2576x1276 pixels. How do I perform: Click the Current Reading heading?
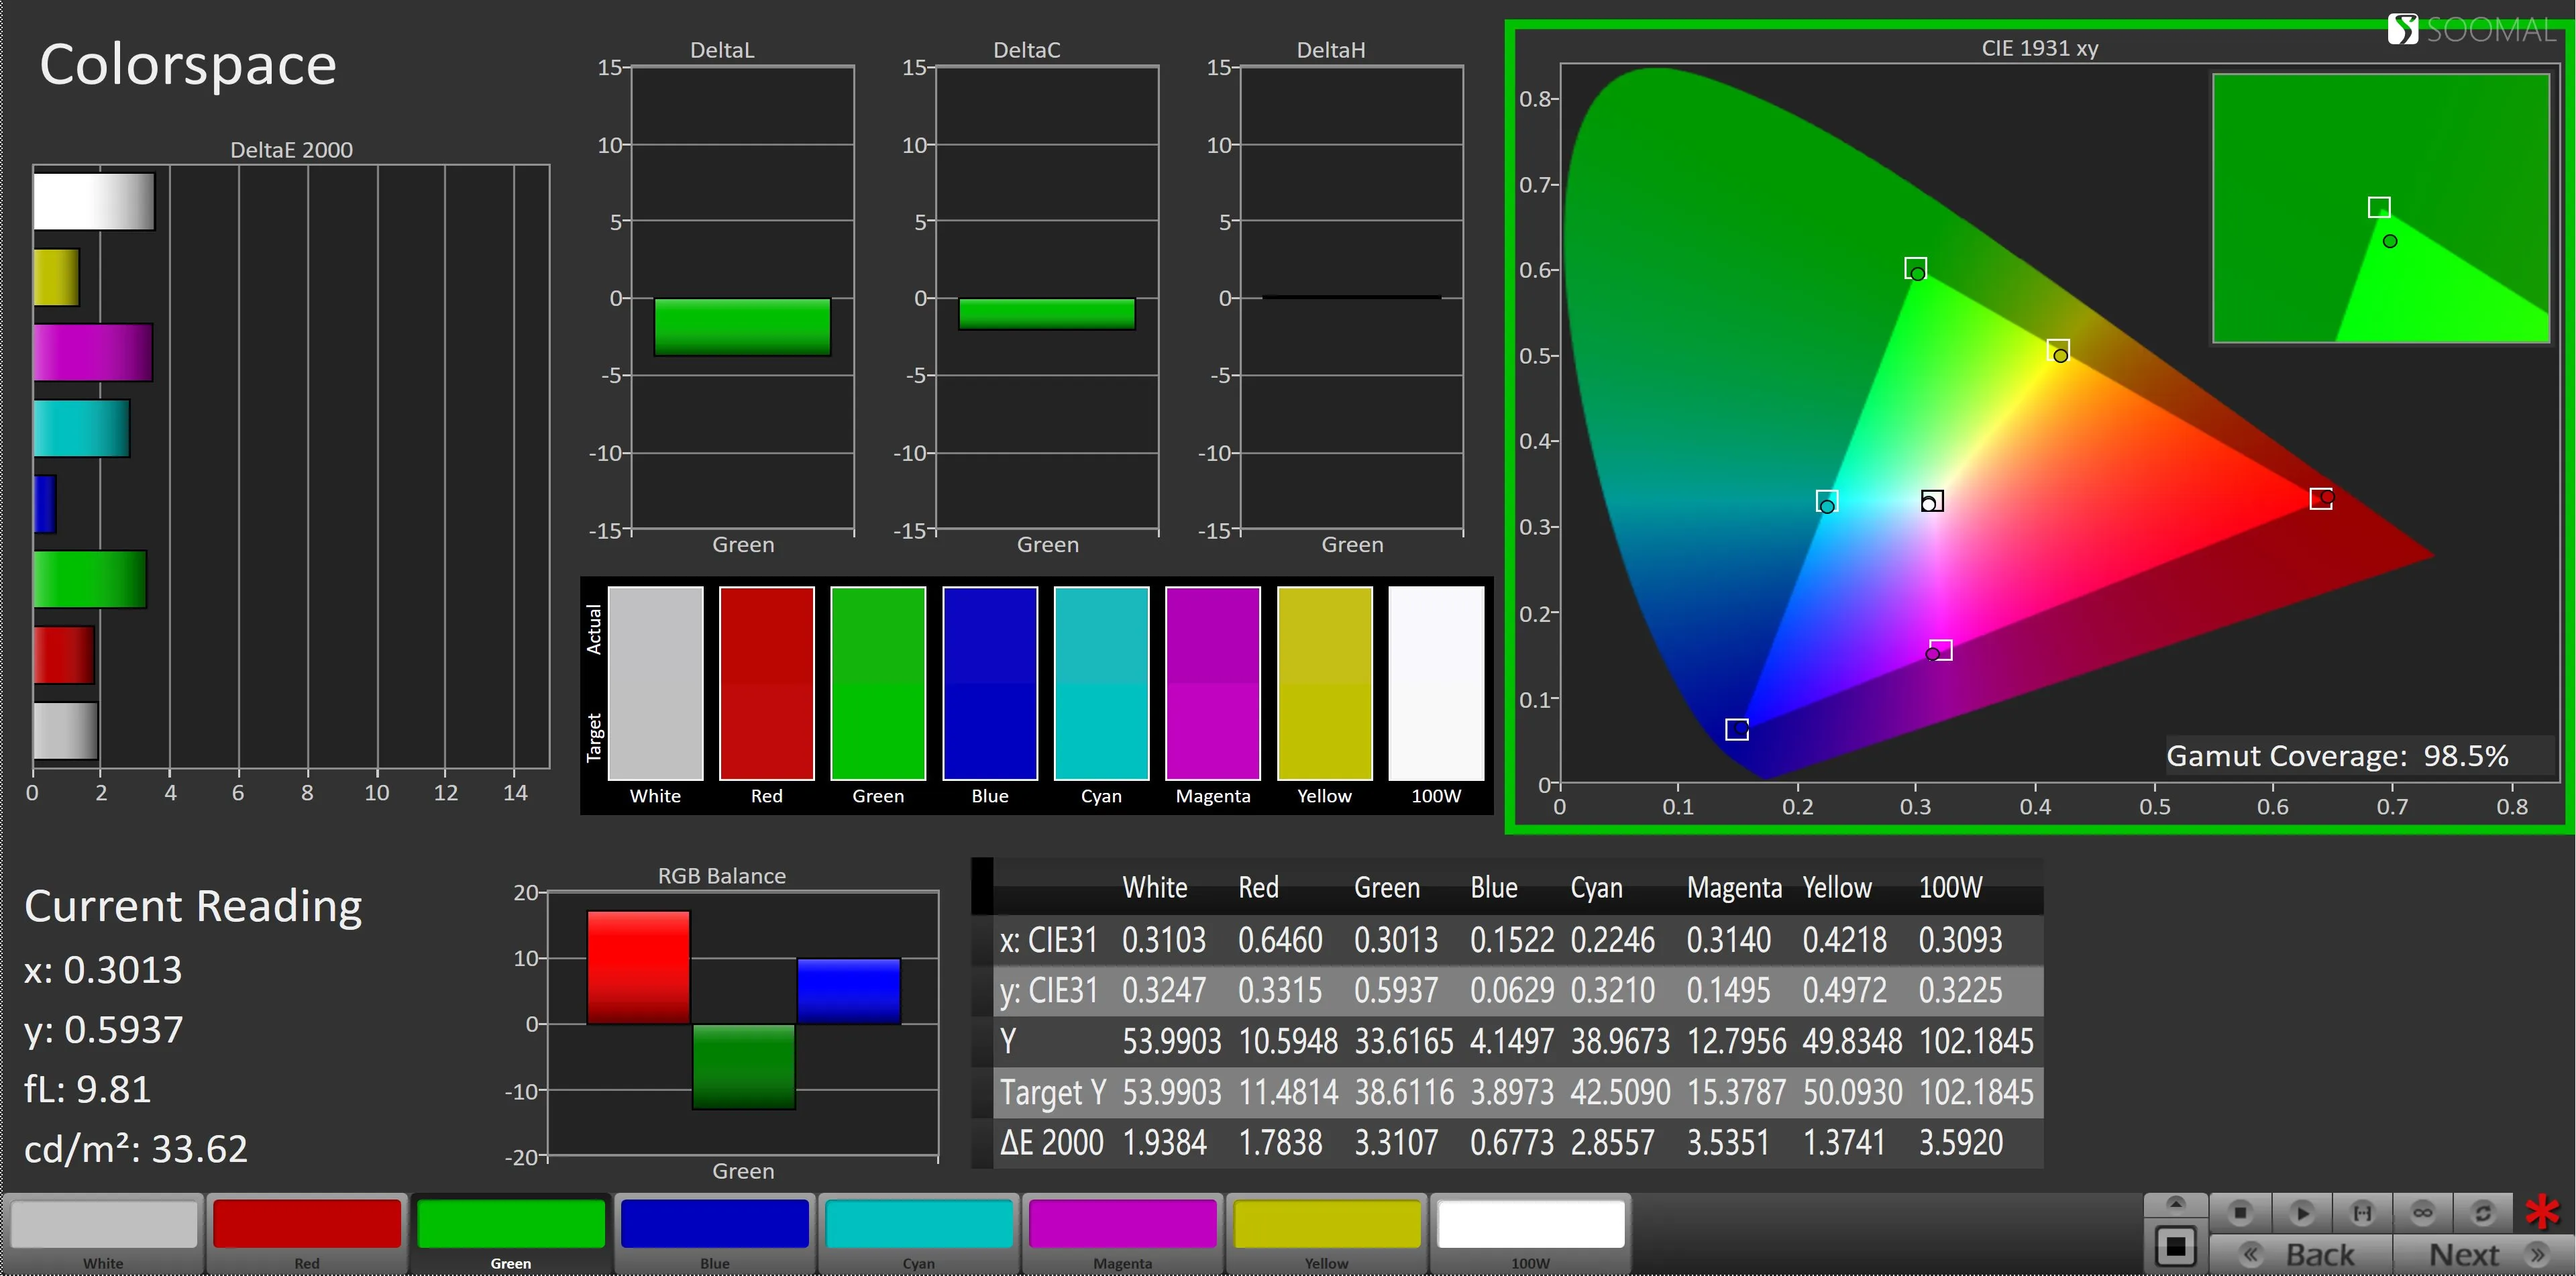[x=193, y=907]
